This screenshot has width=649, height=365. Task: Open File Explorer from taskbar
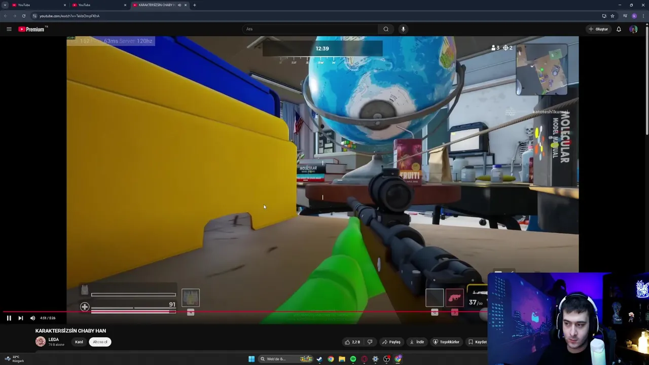click(342, 359)
